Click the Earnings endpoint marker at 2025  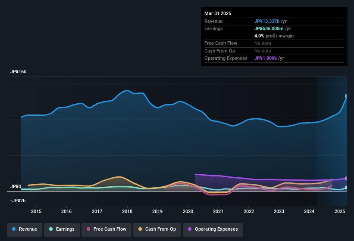coord(347,188)
